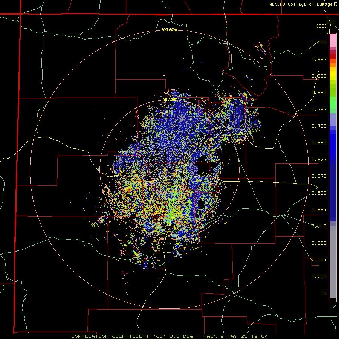The height and width of the screenshot is (339, 339).
Task: Click the 0.573 colorbar value
Action: click(319, 176)
